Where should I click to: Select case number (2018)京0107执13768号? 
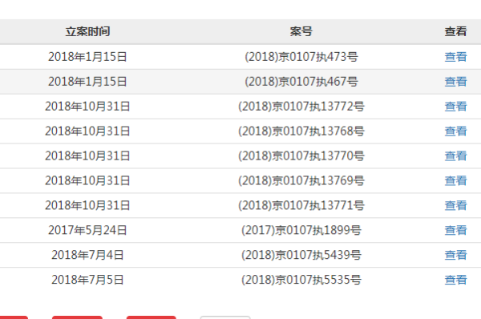[x=301, y=131]
